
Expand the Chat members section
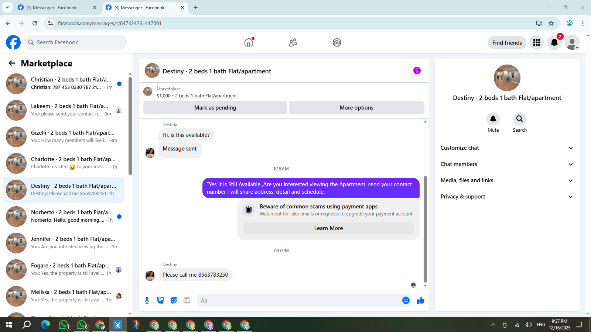pos(507,164)
